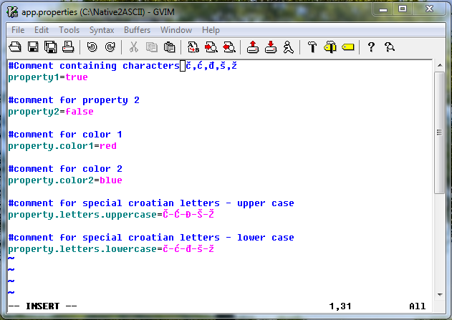The width and height of the screenshot is (452, 320).
Task: Jump to tag with yellow tag icon
Action: [348, 47]
